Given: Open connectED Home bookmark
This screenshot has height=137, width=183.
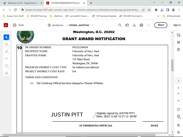Looking at the screenshot, I should click(77, 16).
